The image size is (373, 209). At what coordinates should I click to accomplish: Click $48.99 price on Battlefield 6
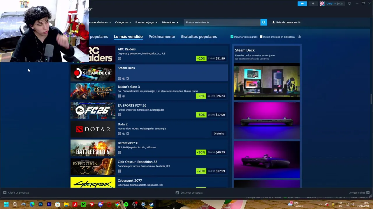220,152
